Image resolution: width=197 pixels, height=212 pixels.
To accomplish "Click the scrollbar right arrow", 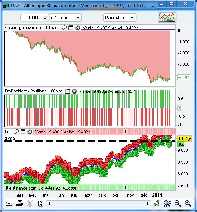I will (x=148, y=203).
